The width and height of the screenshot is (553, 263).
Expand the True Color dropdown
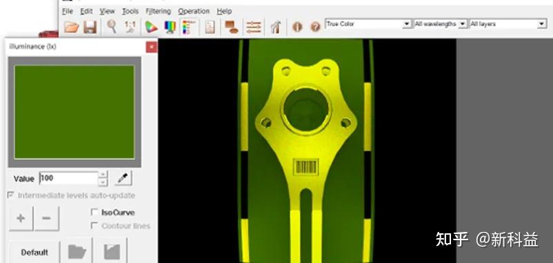(x=368, y=24)
